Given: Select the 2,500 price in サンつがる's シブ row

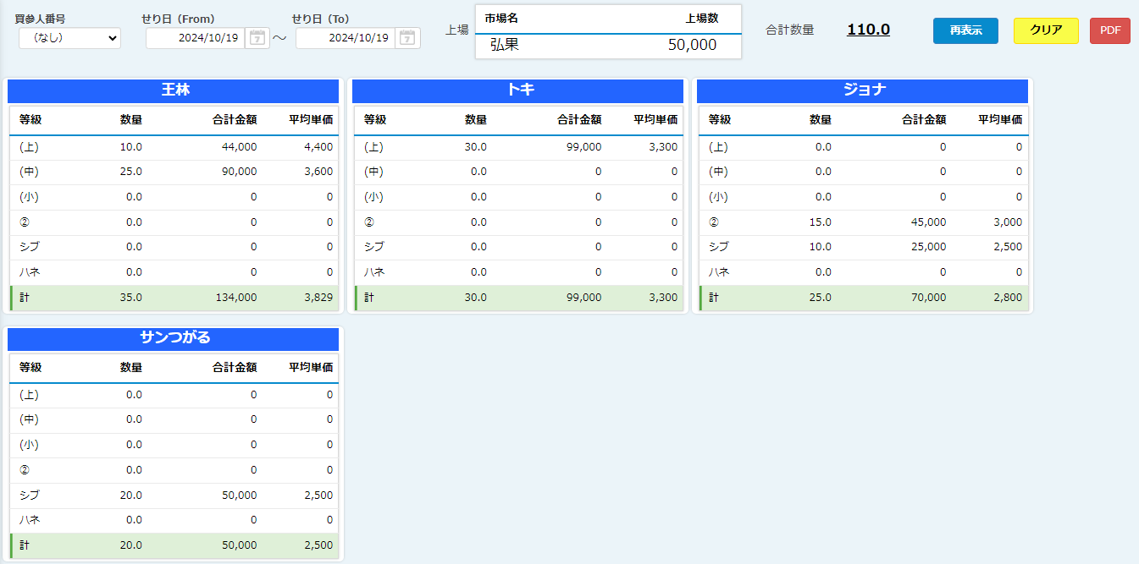Looking at the screenshot, I should 319,496.
